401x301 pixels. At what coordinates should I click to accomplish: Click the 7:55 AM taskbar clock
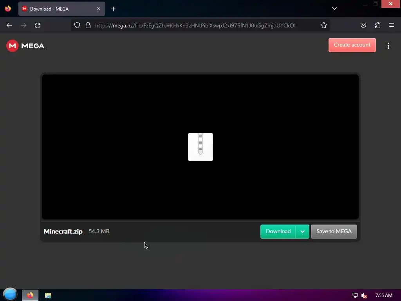pos(384,296)
